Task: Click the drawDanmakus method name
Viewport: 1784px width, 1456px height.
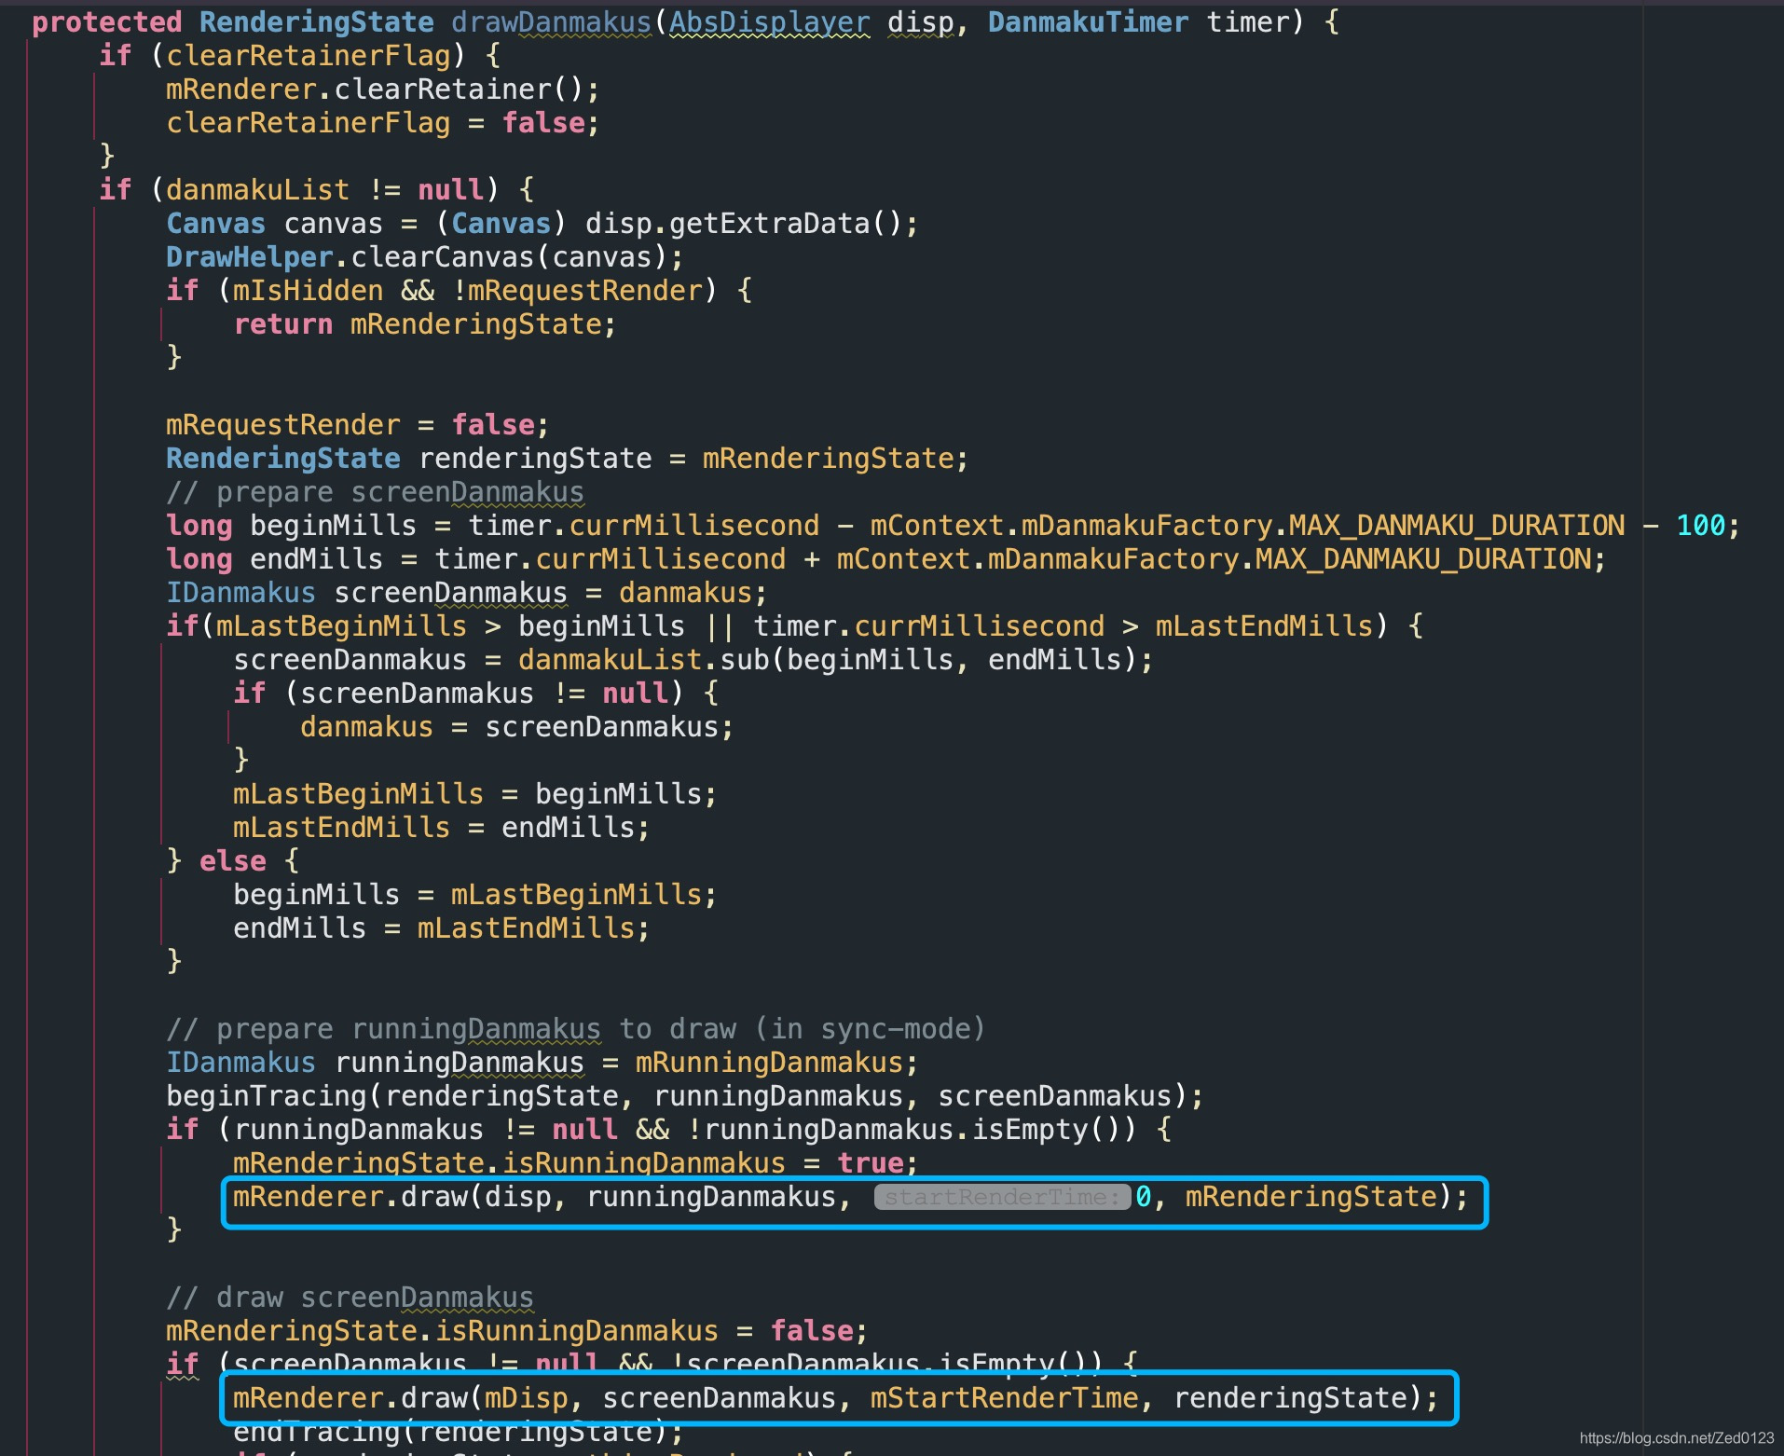Action: click(x=551, y=22)
